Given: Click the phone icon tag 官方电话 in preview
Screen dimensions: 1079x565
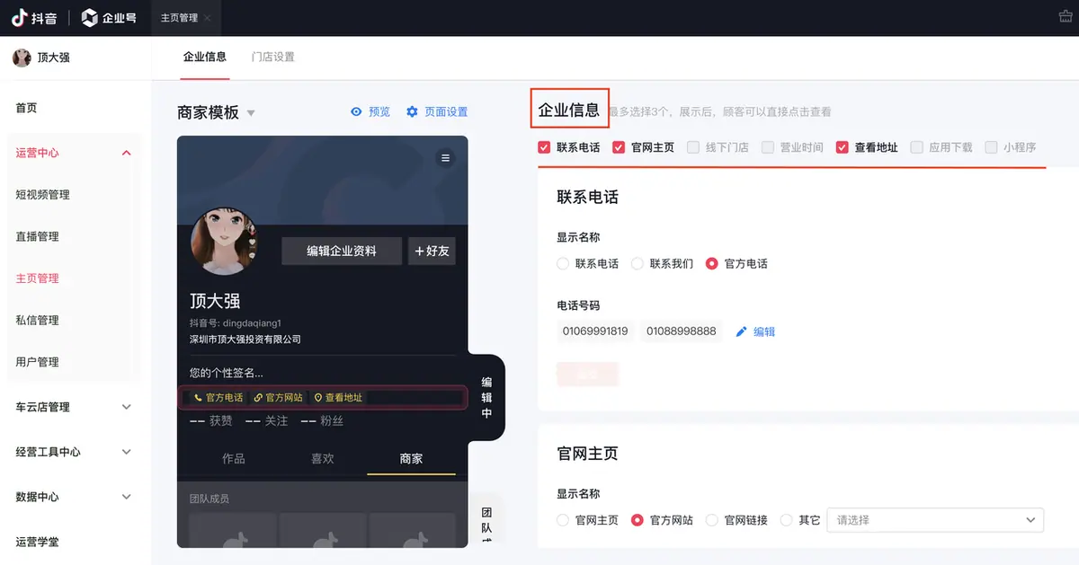Looking at the screenshot, I should (x=218, y=397).
